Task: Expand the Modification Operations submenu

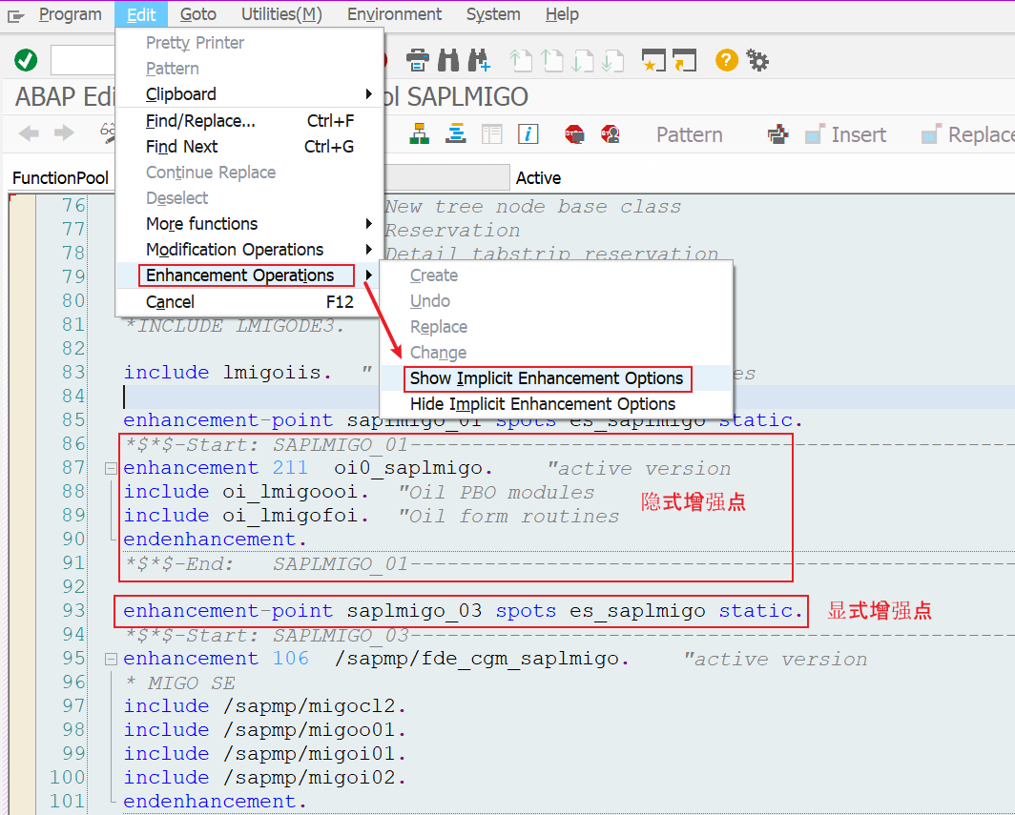Action: point(249,250)
